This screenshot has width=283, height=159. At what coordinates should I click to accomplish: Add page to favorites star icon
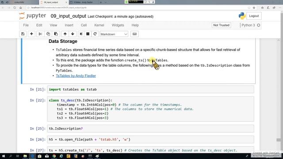(x=254, y=8)
